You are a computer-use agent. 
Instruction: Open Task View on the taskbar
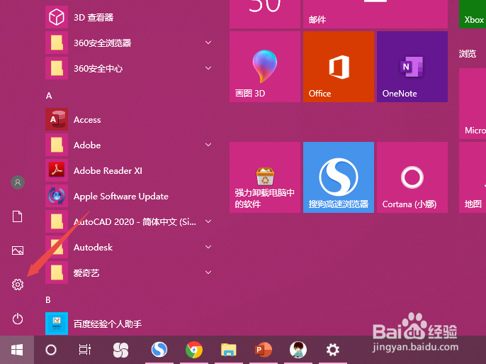(x=84, y=350)
